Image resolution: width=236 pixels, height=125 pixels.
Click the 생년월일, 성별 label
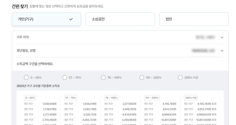(x=26, y=50)
